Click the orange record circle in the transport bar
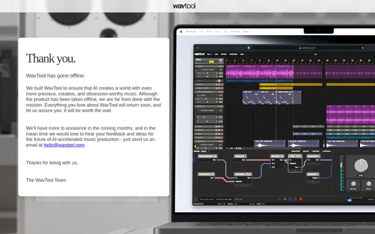 (x=295, y=199)
